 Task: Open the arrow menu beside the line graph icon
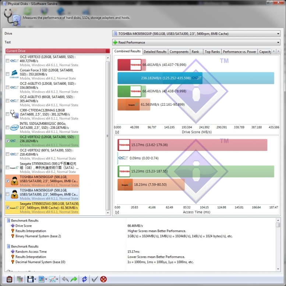pos(57,279)
